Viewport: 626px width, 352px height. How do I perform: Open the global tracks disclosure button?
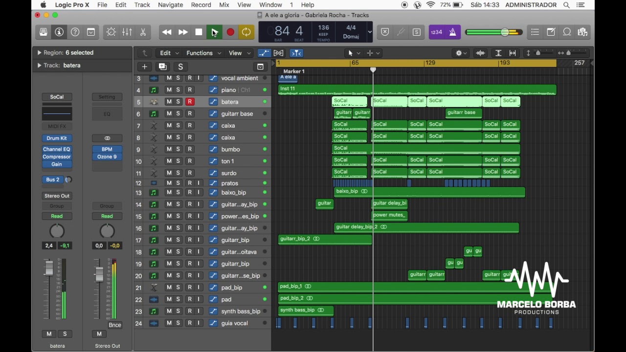tap(260, 67)
